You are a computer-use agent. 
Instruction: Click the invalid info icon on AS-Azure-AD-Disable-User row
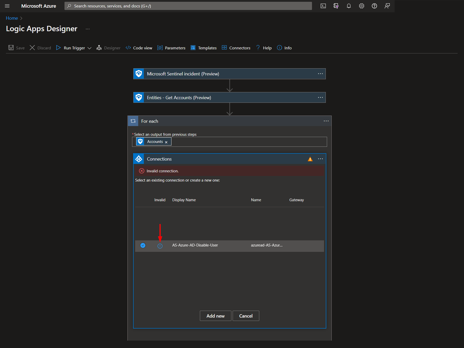tap(160, 246)
